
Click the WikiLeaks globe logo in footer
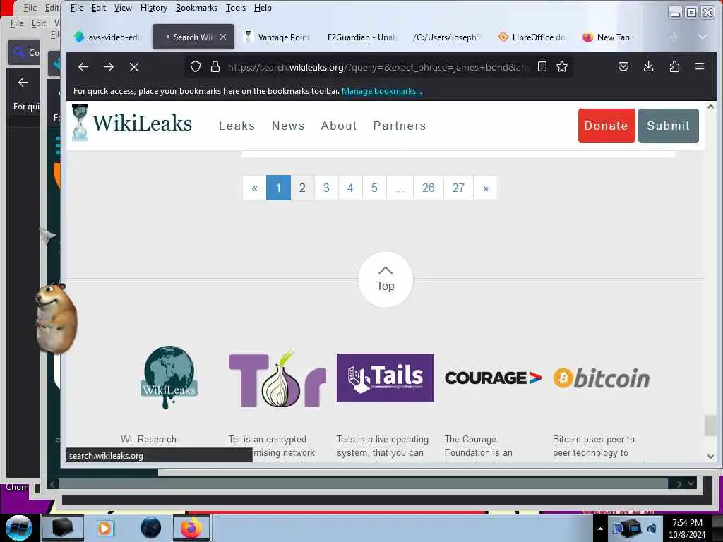click(169, 377)
